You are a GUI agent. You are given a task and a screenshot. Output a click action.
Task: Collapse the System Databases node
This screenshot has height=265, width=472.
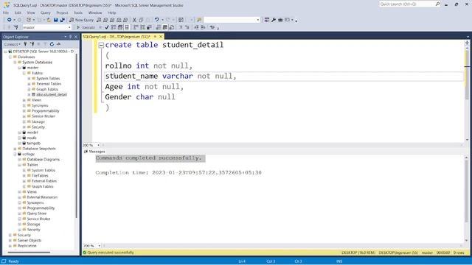pos(15,62)
